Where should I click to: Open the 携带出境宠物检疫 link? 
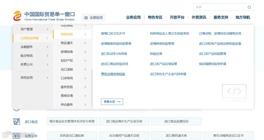click(113, 74)
